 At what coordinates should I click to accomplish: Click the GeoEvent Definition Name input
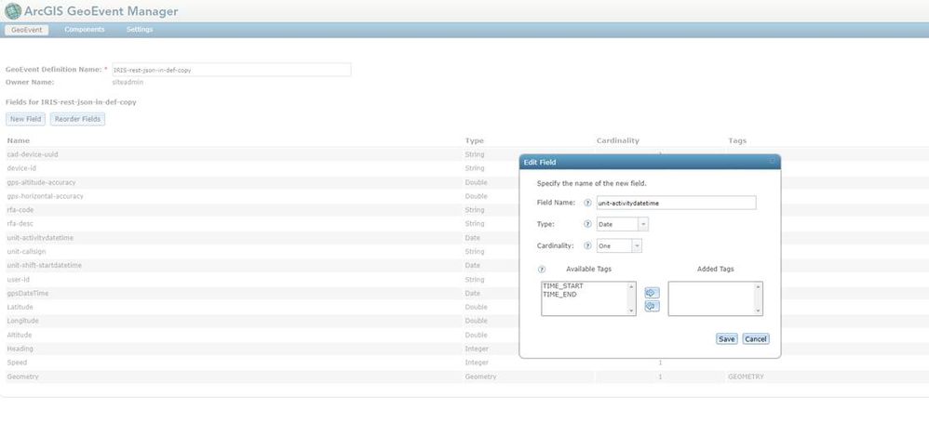pyautogui.click(x=231, y=70)
